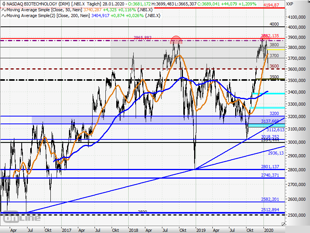310x233 pixels.
Task: Click the daily change +1,209% in the header
Action: [x=247, y=4]
